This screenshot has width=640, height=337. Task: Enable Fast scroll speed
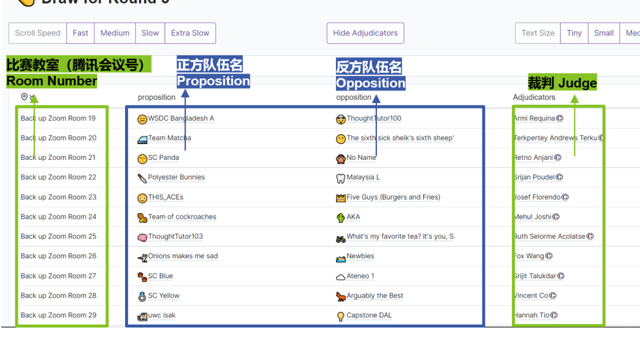(81, 33)
